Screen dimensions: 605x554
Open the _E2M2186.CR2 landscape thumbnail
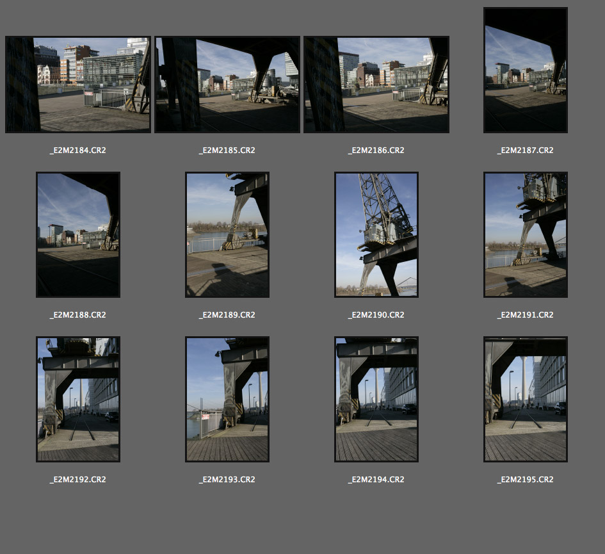(x=376, y=85)
